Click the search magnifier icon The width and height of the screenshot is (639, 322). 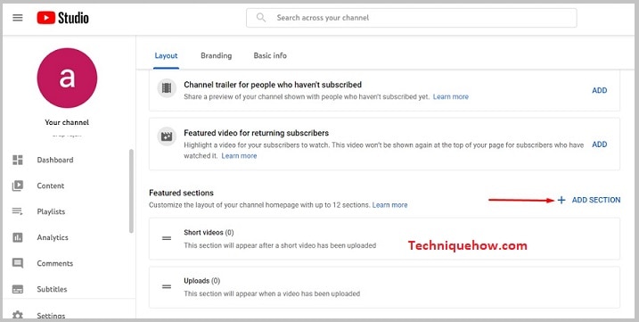(261, 18)
